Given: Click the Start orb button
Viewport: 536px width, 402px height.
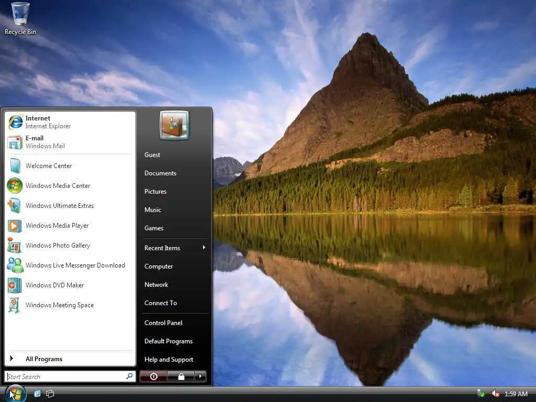Looking at the screenshot, I should (15, 394).
